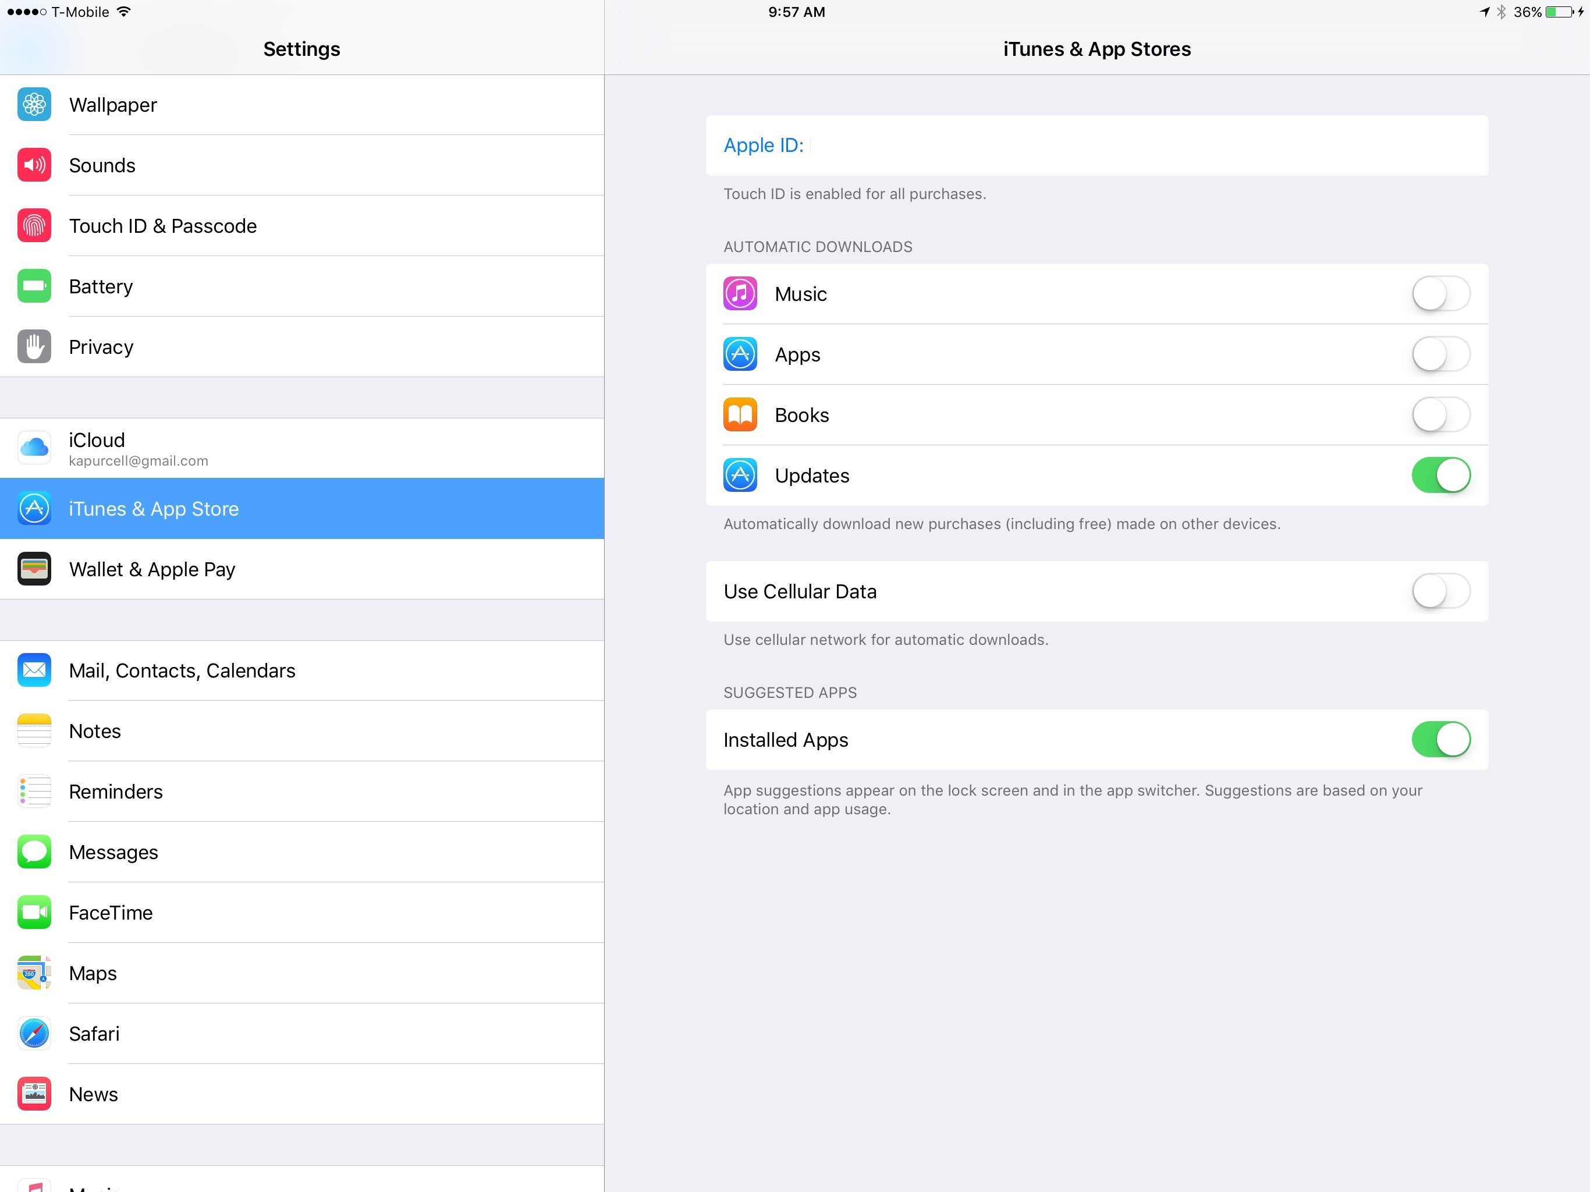Tap the pink Music note icon

click(x=740, y=293)
